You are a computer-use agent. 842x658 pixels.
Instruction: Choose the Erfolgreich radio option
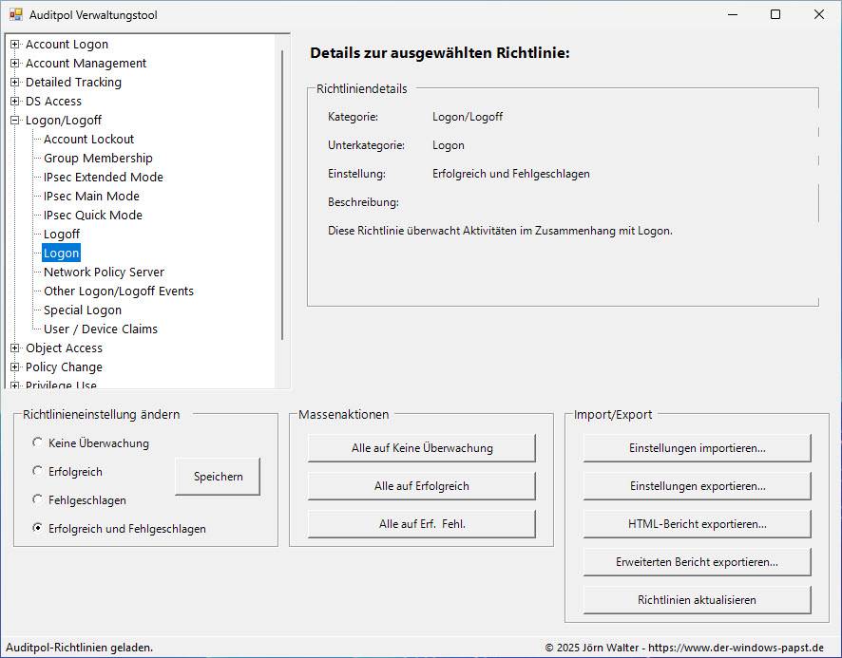tap(38, 471)
